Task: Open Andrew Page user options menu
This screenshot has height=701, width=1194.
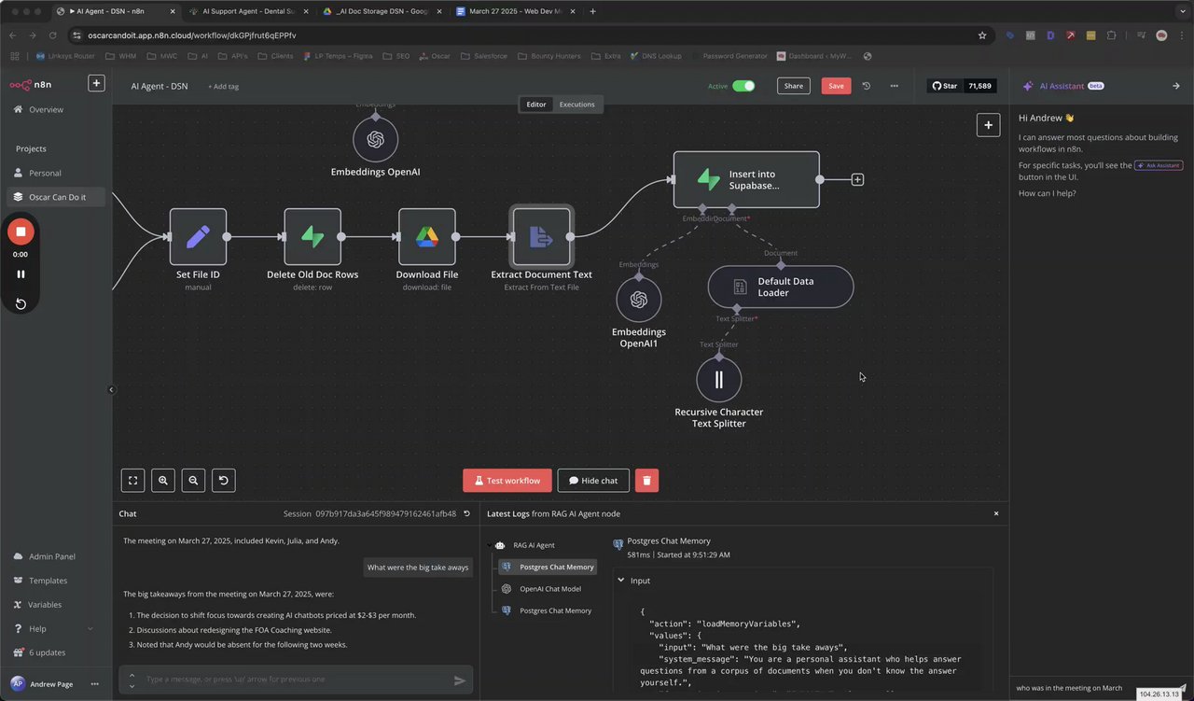Action: pyautogui.click(x=94, y=684)
